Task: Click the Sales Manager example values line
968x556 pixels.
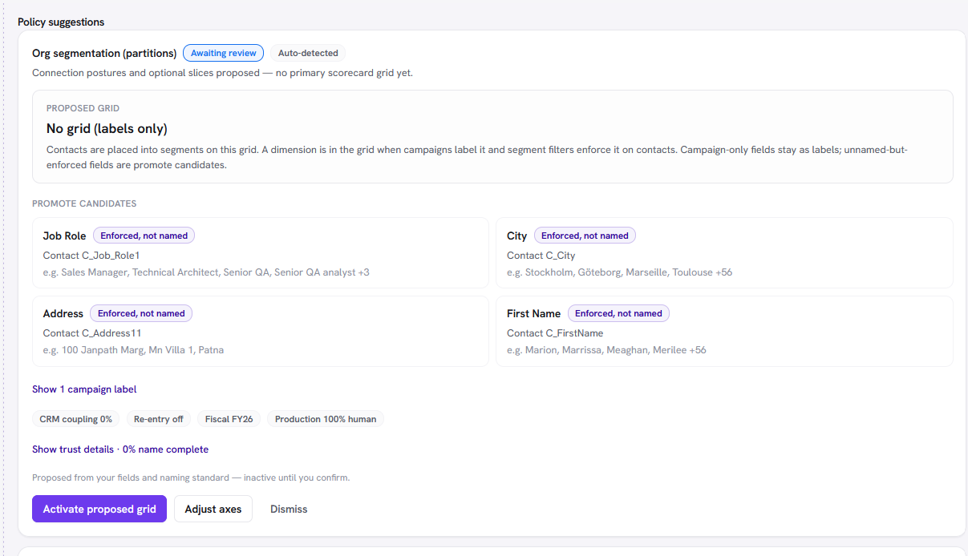Action: pos(206,272)
